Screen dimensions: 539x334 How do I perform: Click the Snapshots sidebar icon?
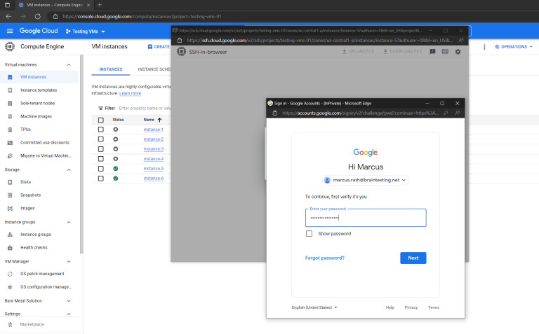point(10,195)
